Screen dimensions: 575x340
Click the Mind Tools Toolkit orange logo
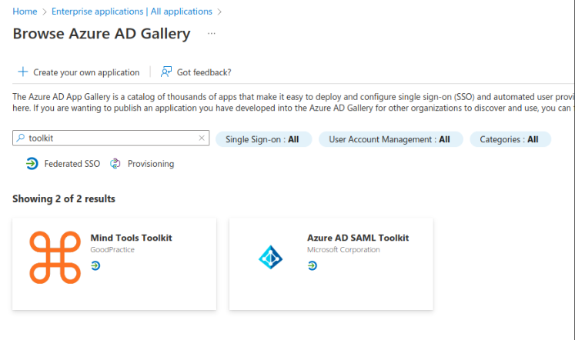(x=55, y=257)
